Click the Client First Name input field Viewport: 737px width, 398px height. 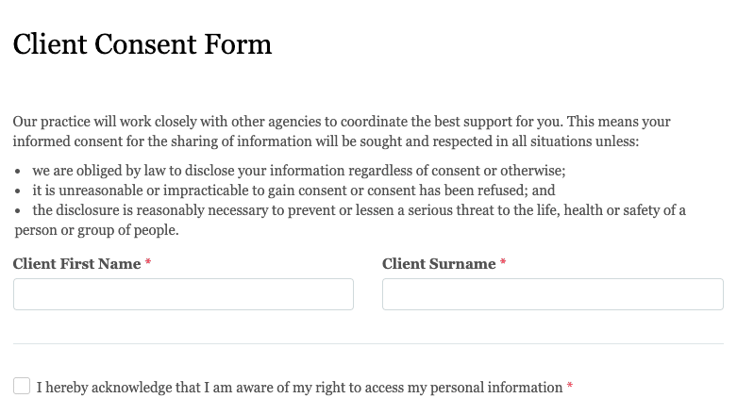pos(183,294)
